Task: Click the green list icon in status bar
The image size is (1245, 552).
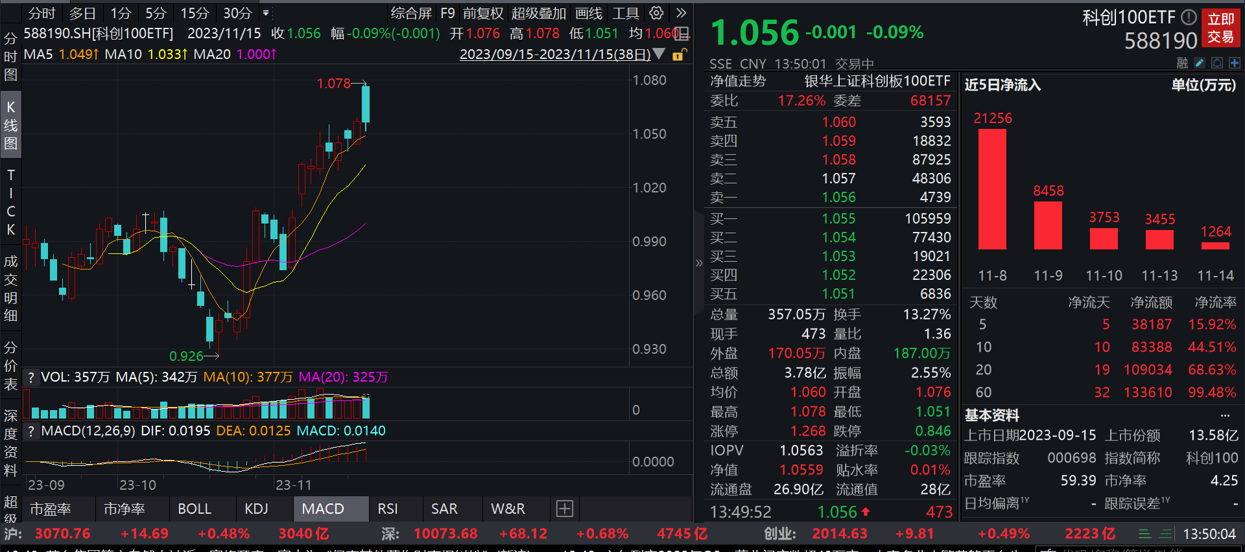Action: click(x=1145, y=534)
